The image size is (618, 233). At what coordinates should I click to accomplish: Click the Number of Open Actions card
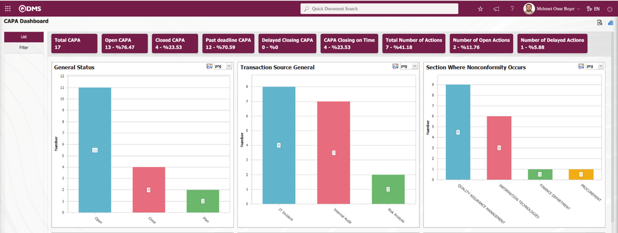click(481, 44)
